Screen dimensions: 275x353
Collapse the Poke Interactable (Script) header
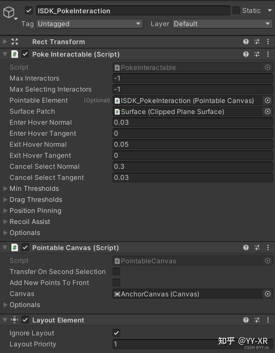pos(5,54)
